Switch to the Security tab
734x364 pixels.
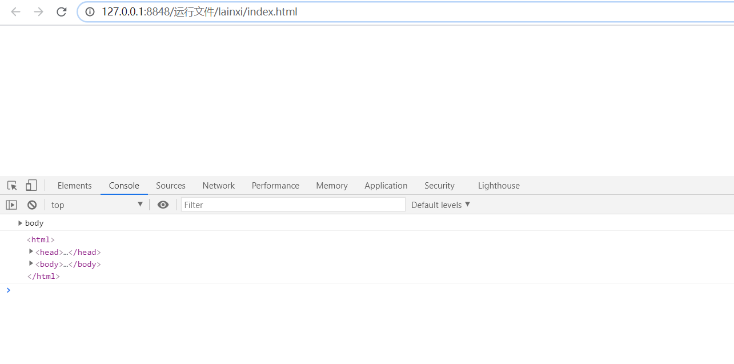pos(439,186)
